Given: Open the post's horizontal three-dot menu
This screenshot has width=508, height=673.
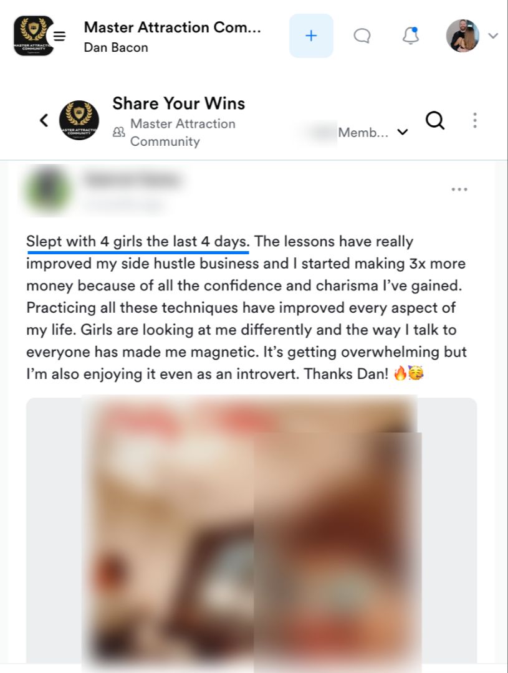Looking at the screenshot, I should click(459, 189).
